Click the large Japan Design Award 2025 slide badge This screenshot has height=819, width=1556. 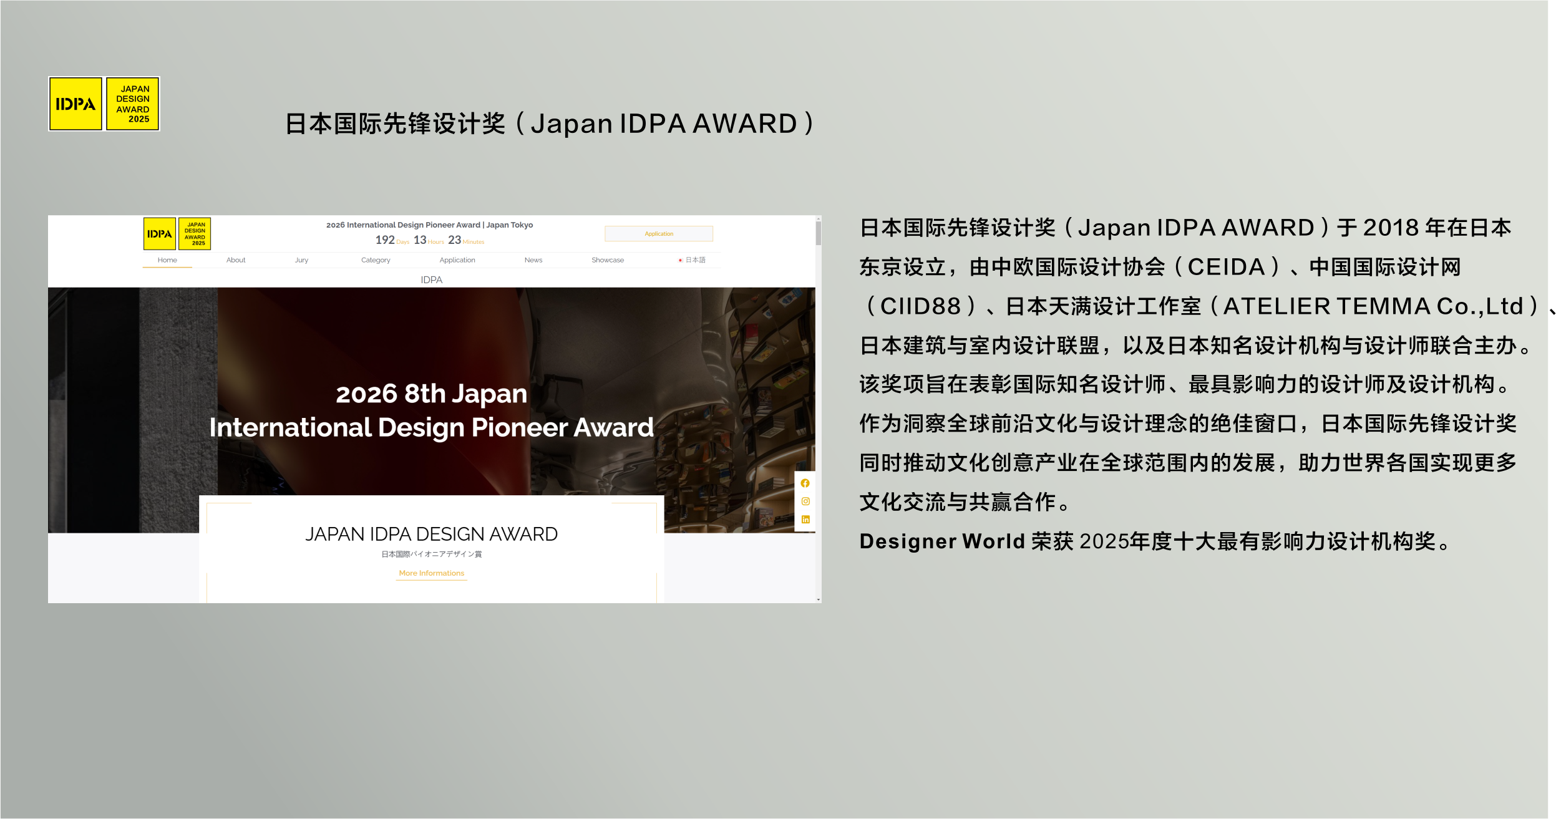[133, 104]
